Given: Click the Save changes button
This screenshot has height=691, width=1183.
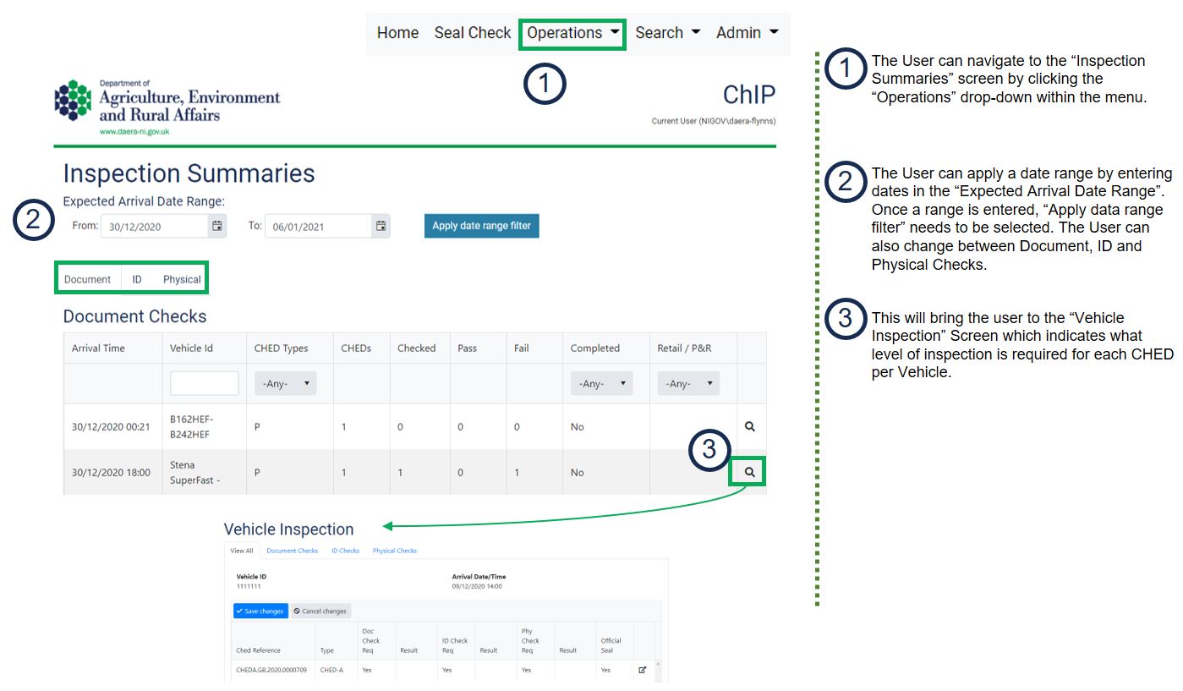Looking at the screenshot, I should click(x=260, y=611).
